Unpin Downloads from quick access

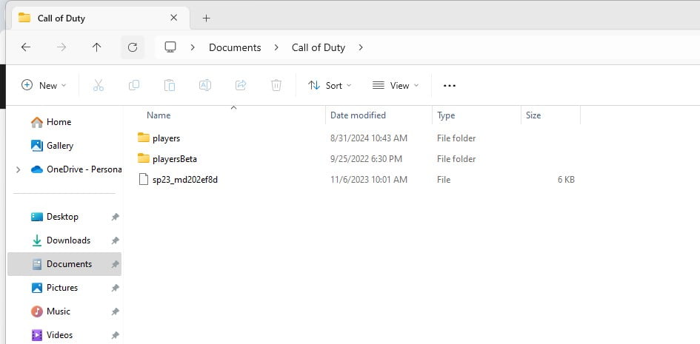point(115,240)
